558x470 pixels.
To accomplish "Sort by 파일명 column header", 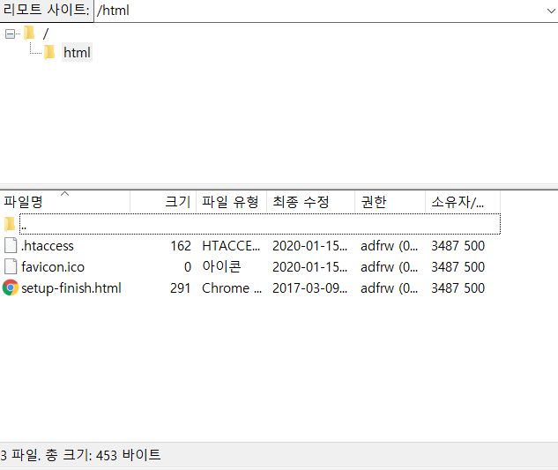I will pyautogui.click(x=65, y=202).
